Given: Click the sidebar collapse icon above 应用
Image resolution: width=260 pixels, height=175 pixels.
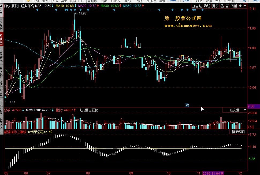Looking at the screenshot, I should click(x=1, y=6).
